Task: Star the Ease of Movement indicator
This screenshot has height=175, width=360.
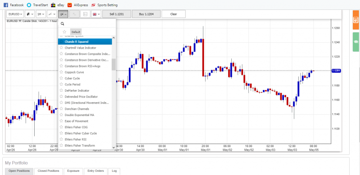Action: click(61, 121)
